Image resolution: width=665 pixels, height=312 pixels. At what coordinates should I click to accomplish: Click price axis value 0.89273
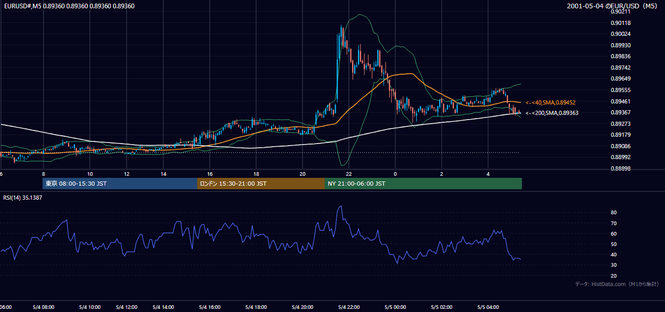pos(620,124)
